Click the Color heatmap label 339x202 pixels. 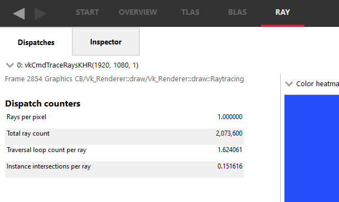(x=318, y=84)
